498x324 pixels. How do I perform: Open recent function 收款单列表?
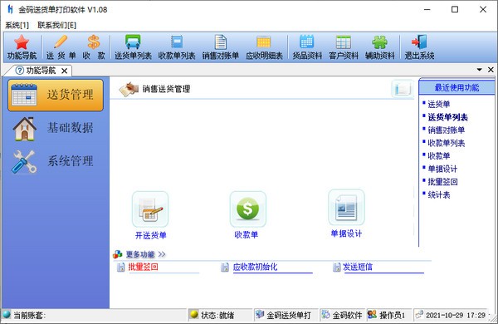[446, 143]
